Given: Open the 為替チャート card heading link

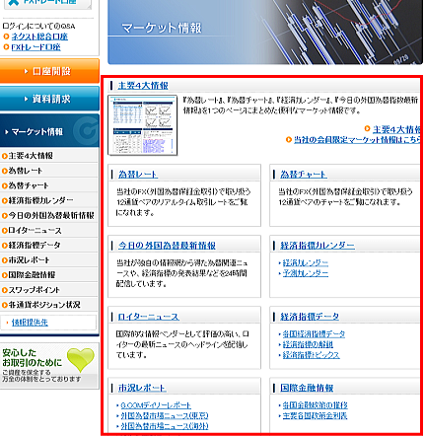Looking at the screenshot, I should click(x=304, y=175).
